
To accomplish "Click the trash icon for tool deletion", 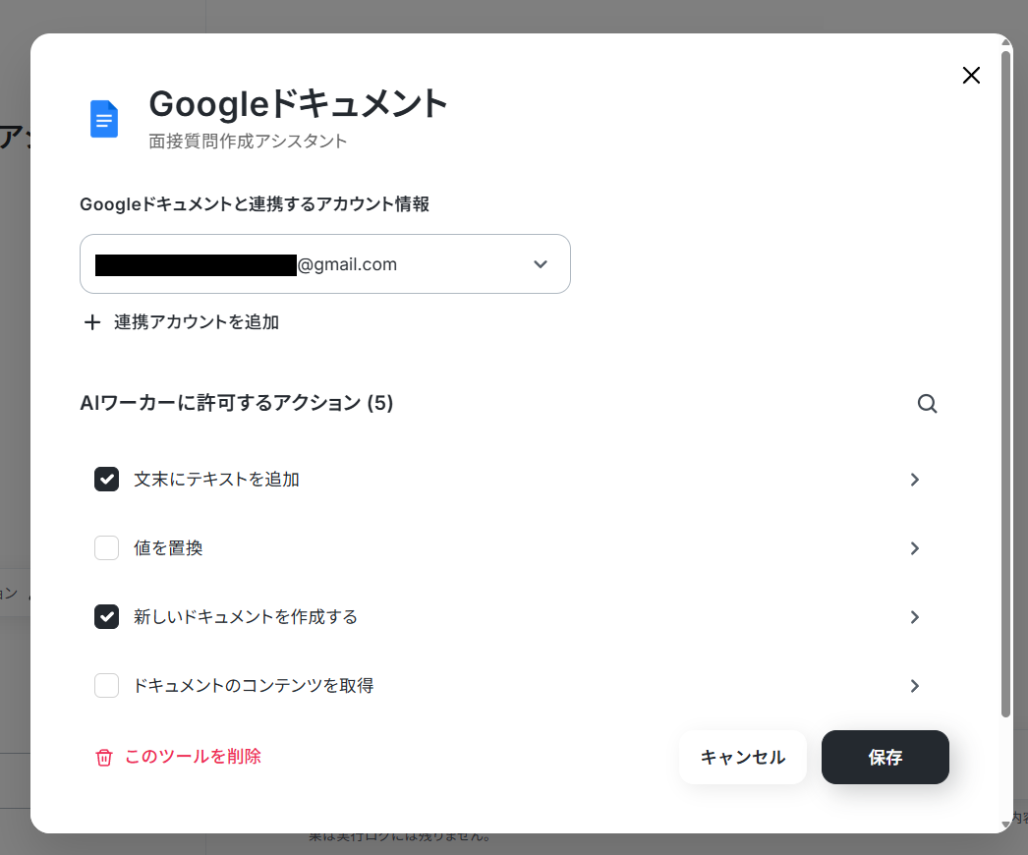I will pyautogui.click(x=104, y=758).
